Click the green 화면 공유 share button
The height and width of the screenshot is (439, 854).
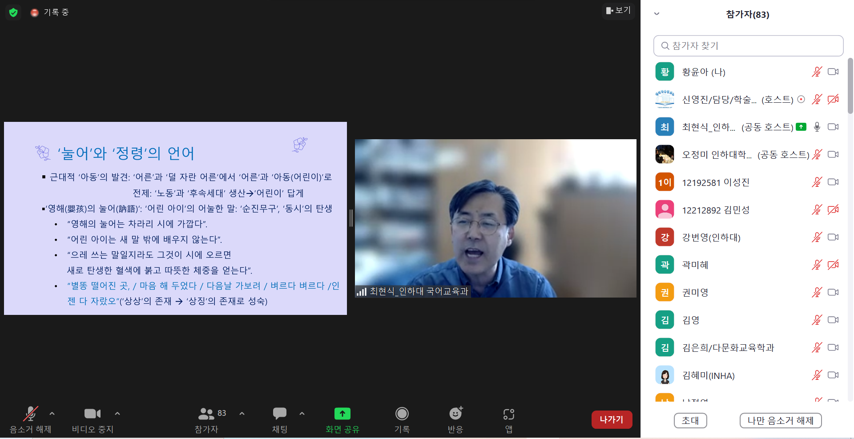point(342,419)
